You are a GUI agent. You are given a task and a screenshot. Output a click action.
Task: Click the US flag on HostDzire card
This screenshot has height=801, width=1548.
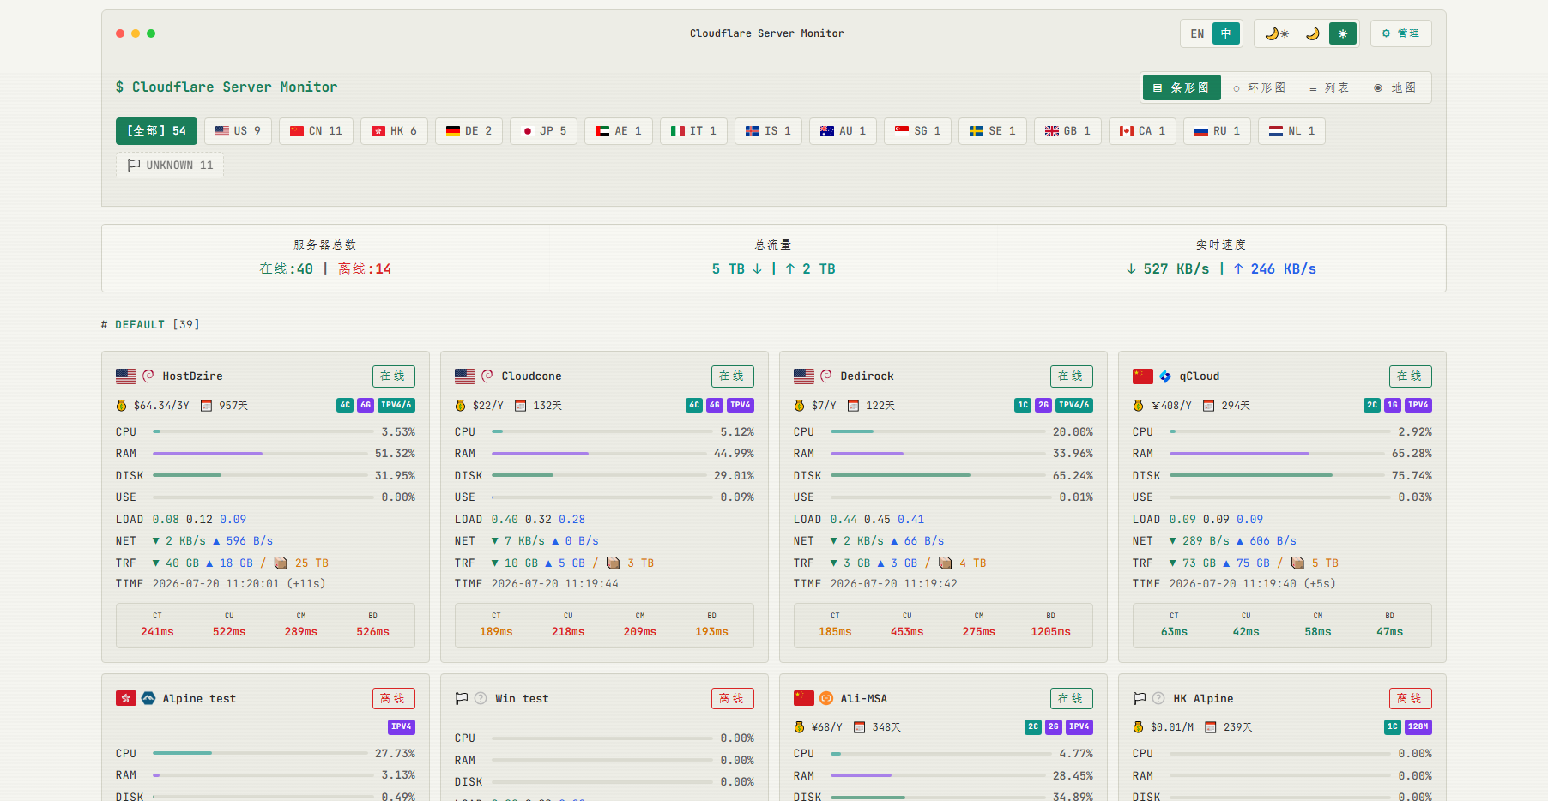coord(126,376)
